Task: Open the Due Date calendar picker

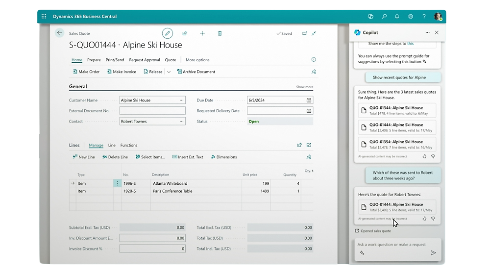Action: tap(309, 100)
